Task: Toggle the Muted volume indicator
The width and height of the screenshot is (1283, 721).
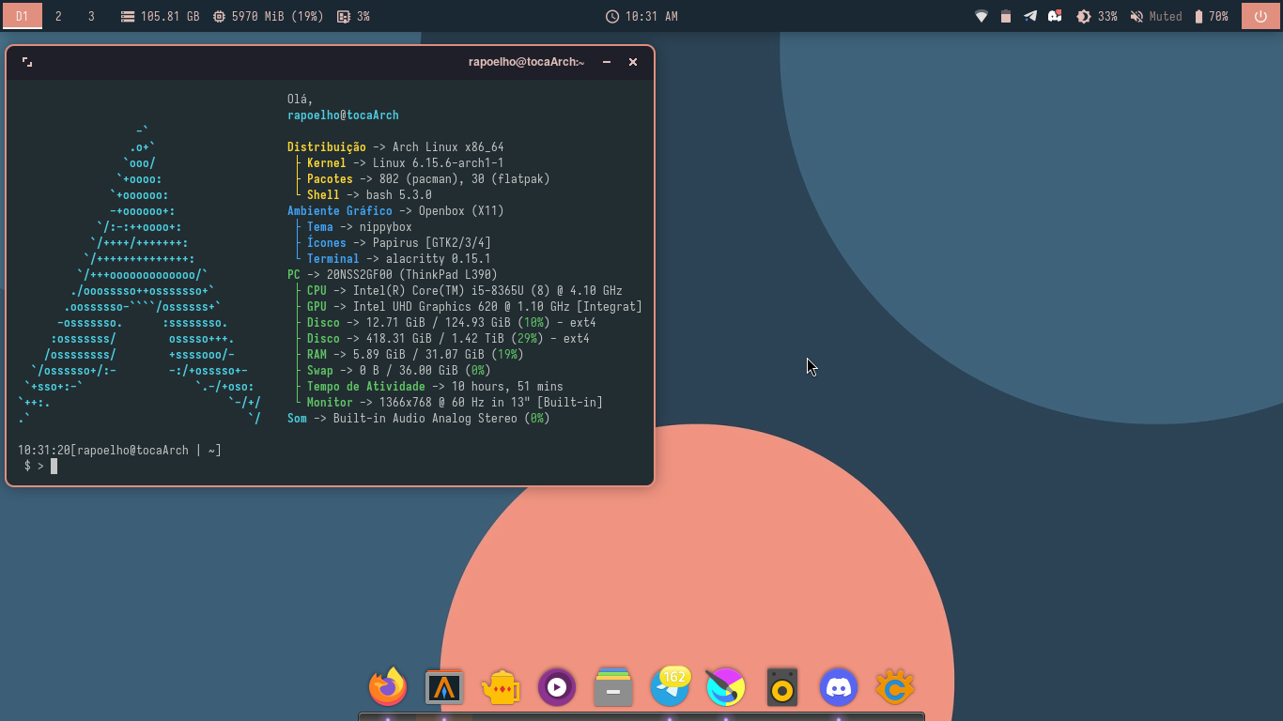Action: tap(1155, 16)
